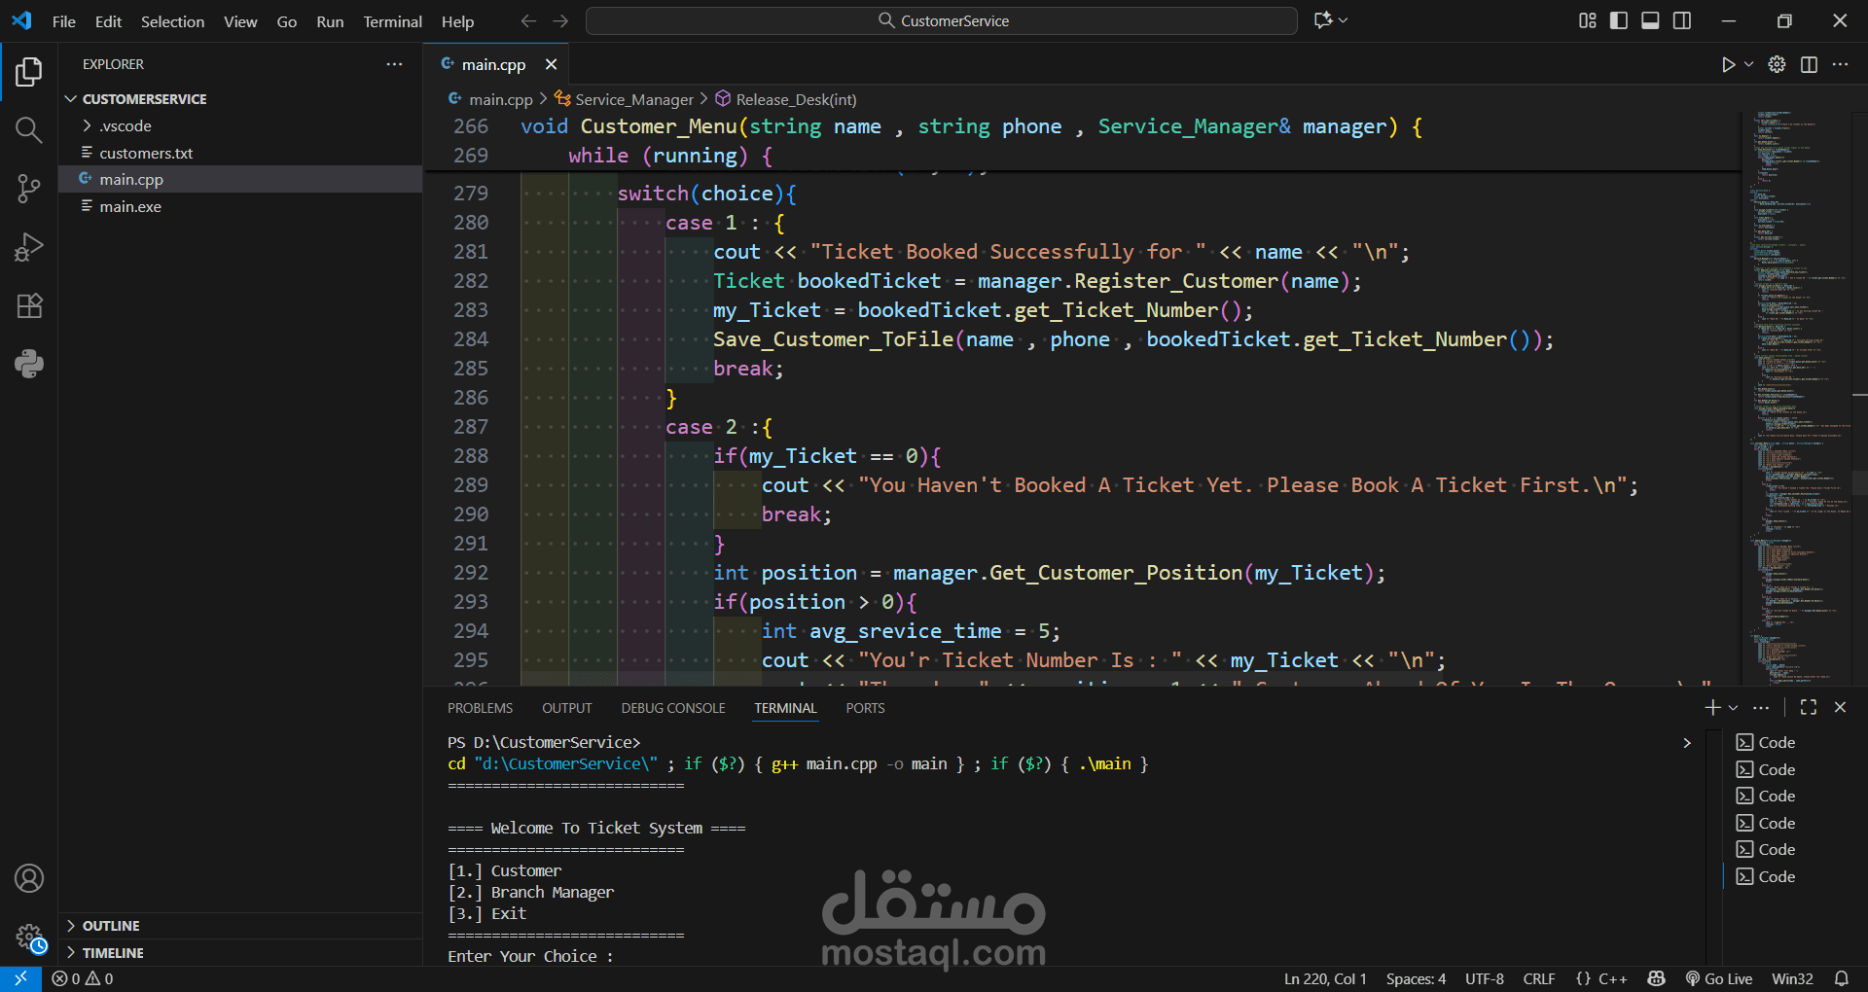Toggle the Primary Side Bar

point(1619,20)
